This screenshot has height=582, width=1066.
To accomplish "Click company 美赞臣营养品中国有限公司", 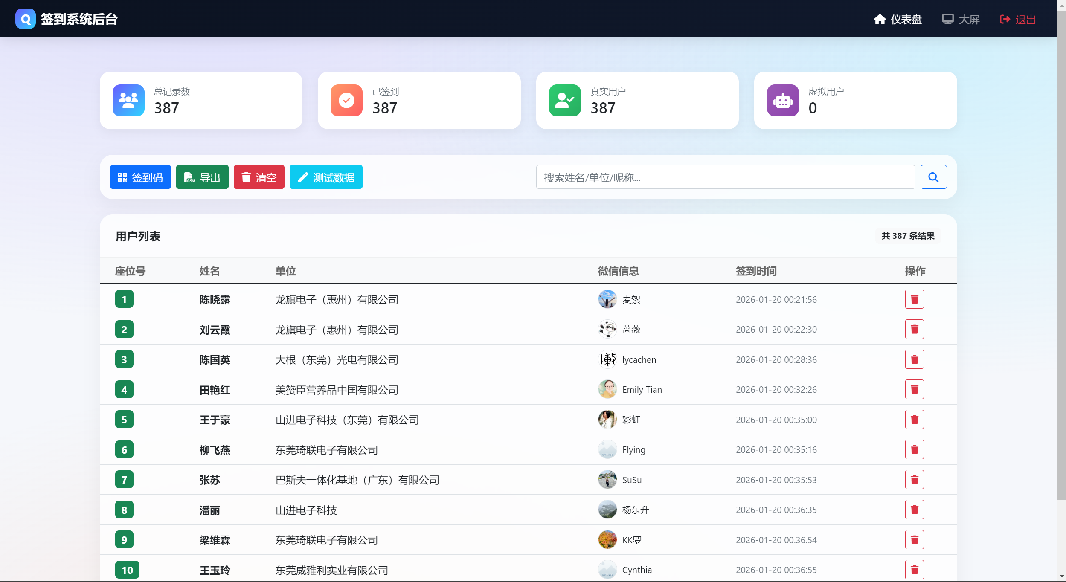I will click(x=337, y=390).
